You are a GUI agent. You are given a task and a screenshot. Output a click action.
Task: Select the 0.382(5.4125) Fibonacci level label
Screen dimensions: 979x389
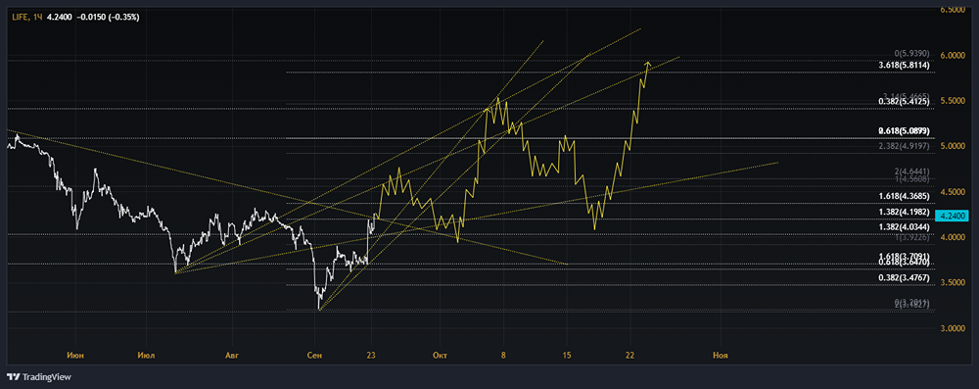pyautogui.click(x=905, y=101)
